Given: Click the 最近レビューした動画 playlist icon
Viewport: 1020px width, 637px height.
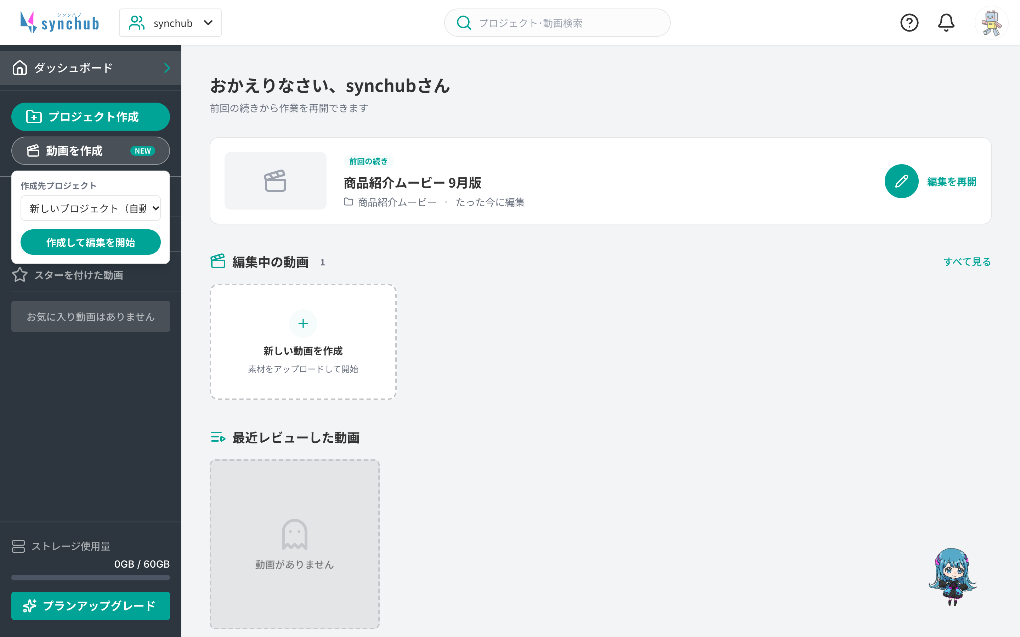Looking at the screenshot, I should pyautogui.click(x=218, y=437).
